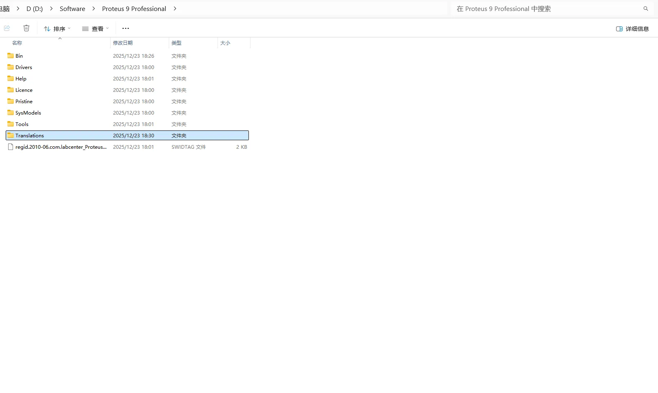The width and height of the screenshot is (658, 393).
Task: Click the Licence folder name
Action: [24, 90]
